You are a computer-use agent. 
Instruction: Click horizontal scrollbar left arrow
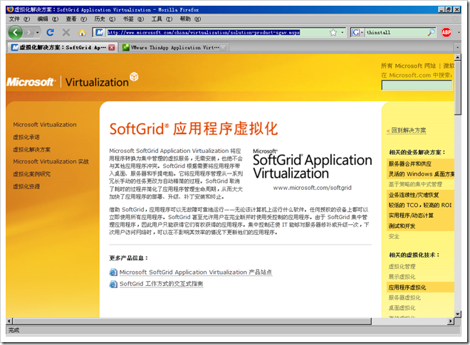tap(9, 321)
